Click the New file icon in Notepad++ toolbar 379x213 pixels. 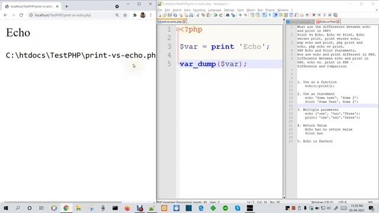159,15
